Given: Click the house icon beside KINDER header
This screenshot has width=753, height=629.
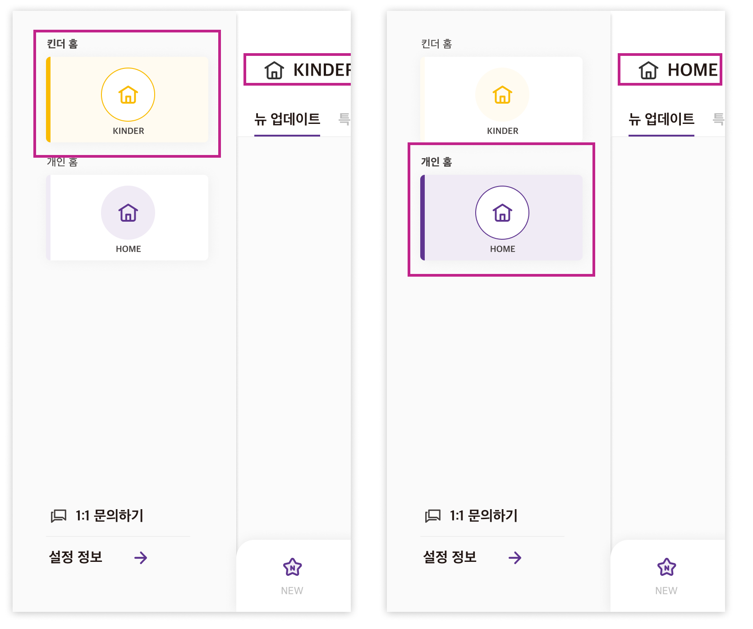Looking at the screenshot, I should (274, 70).
